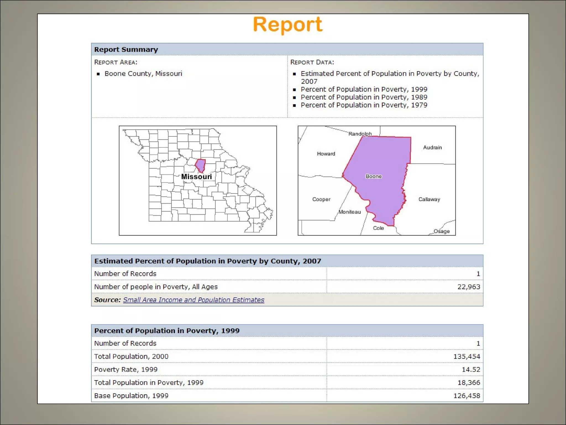Open Small Area Income and Population Estimates link

(193, 300)
